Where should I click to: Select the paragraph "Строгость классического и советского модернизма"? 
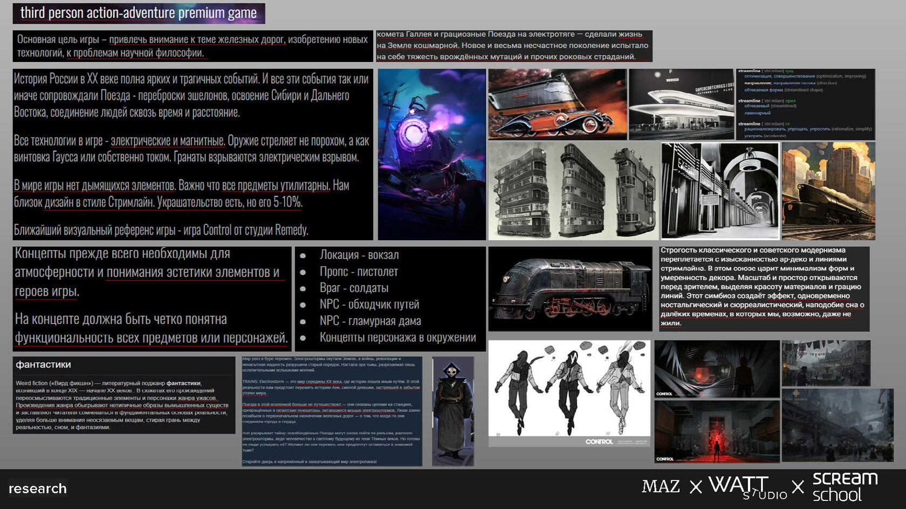pos(763,287)
